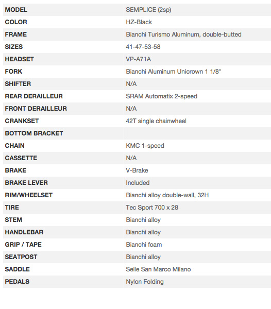
Task: Click the BRAKE LEVER Included value
Action: coord(138,183)
